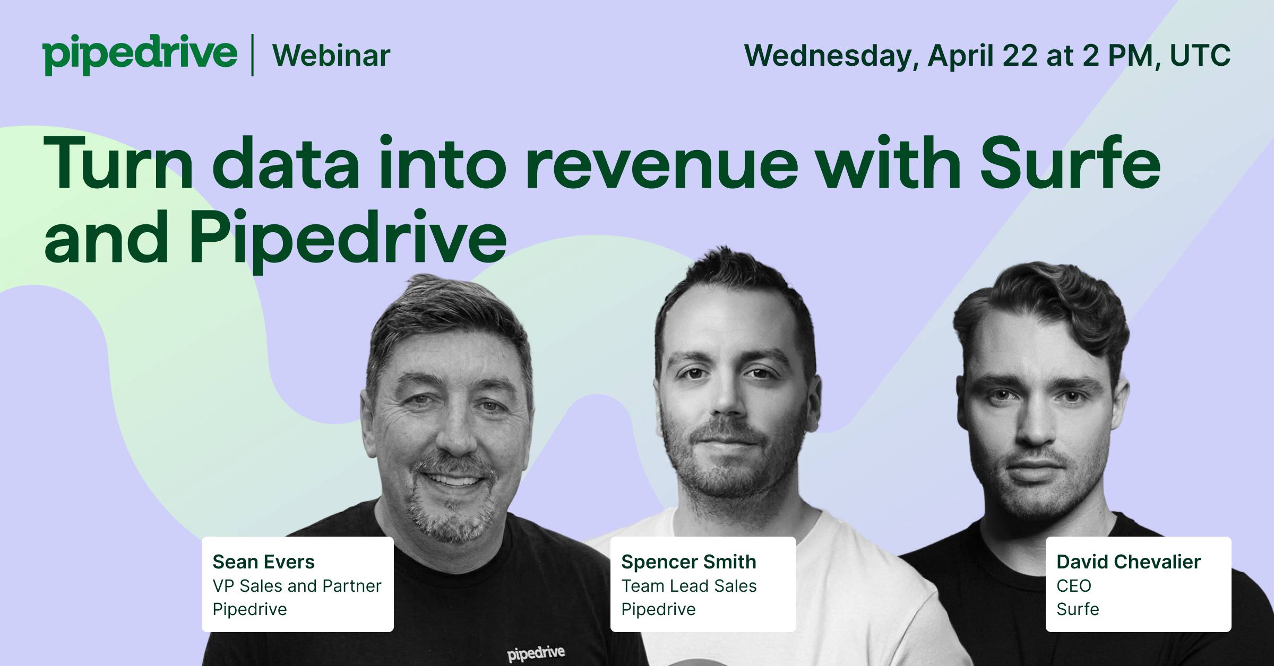Viewport: 1274px width, 666px height.
Task: Click the Pipedrive logo at top left
Action: [140, 55]
